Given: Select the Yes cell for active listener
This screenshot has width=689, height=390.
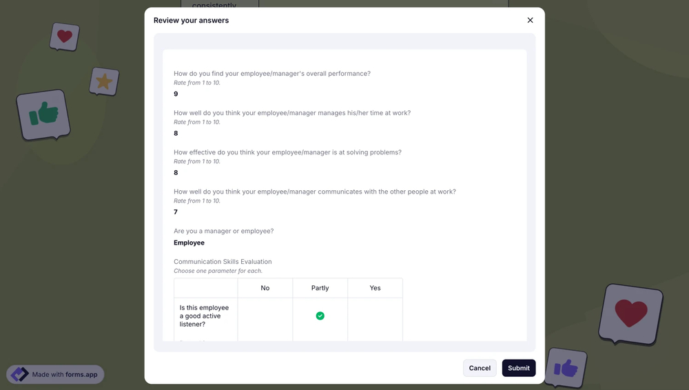Looking at the screenshot, I should pyautogui.click(x=375, y=316).
